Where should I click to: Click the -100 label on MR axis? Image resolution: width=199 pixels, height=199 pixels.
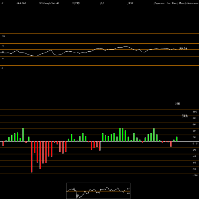[195, 176]
